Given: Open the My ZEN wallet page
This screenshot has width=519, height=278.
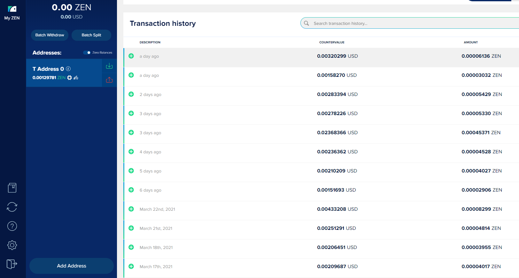Looking at the screenshot, I should [12, 13].
